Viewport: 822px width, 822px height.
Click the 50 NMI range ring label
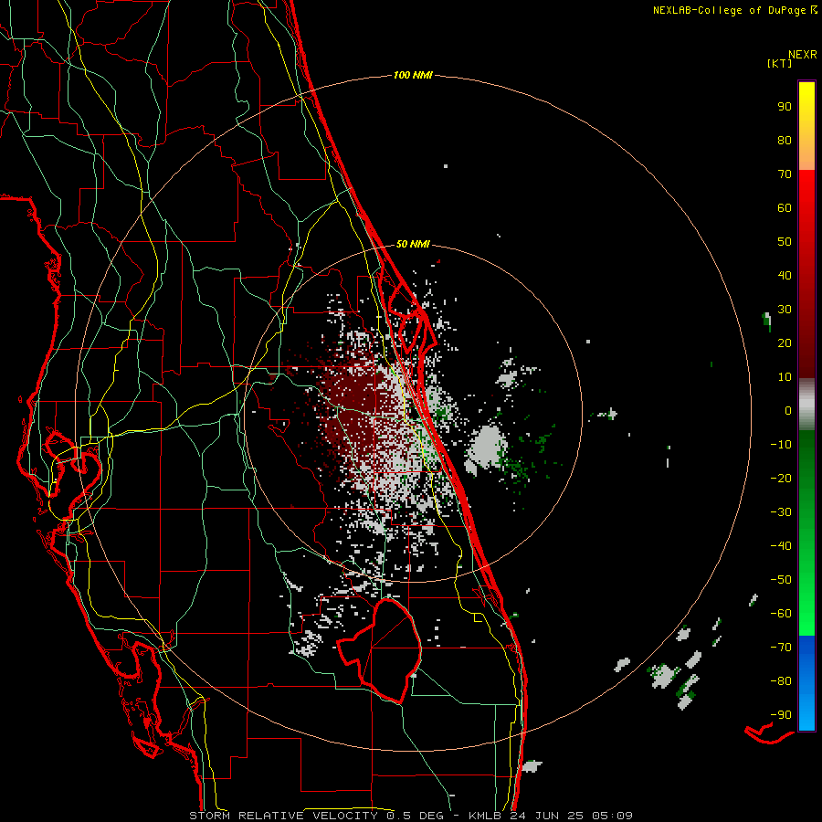coord(413,244)
